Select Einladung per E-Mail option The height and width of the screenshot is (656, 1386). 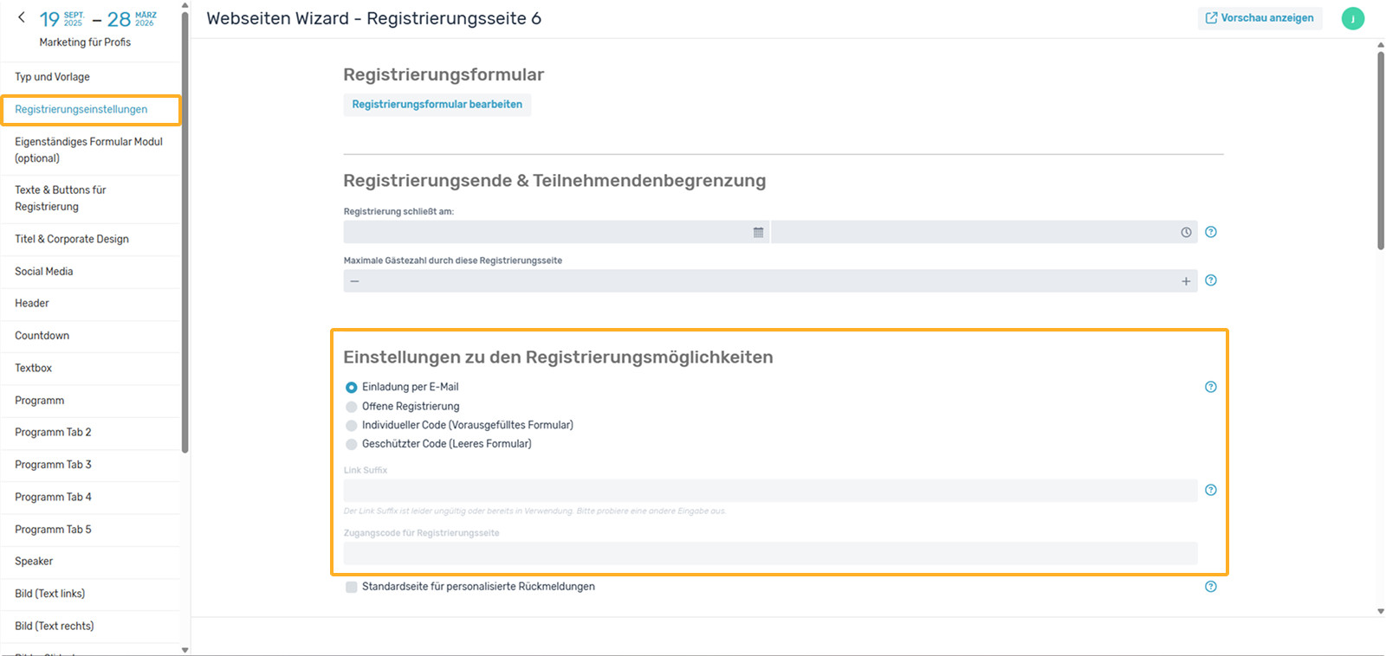(x=351, y=388)
